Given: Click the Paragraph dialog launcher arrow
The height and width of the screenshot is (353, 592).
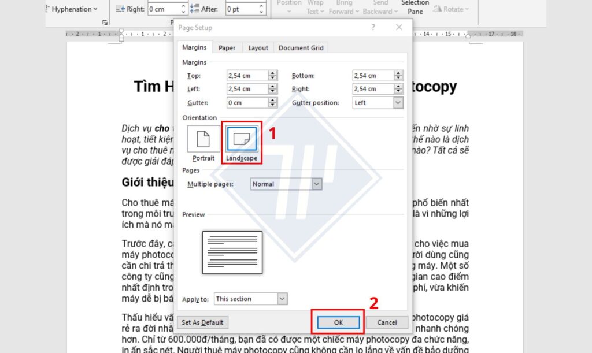Looking at the screenshot, I should [x=106, y=21].
